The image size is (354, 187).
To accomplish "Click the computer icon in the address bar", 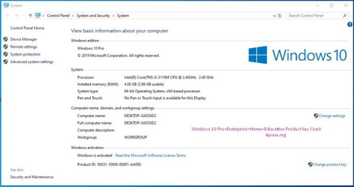I will click(x=38, y=15).
